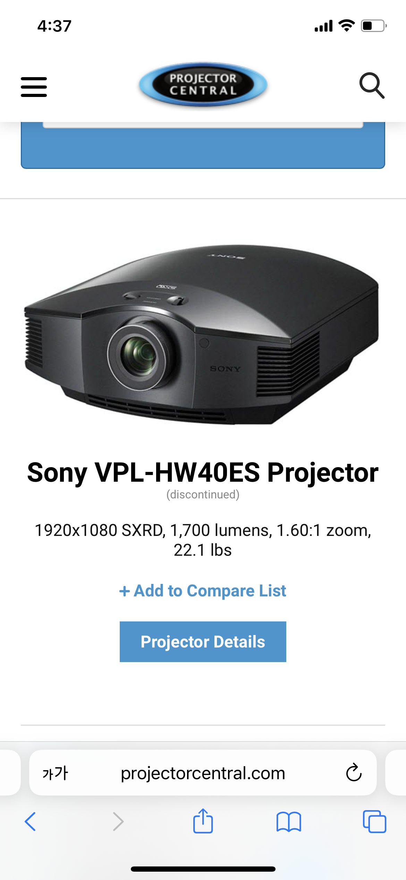Tap the home indicator bar
Image resolution: width=406 pixels, height=880 pixels.
(203, 869)
